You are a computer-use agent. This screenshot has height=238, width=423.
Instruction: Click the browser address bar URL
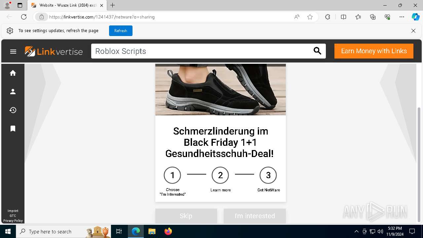tap(102, 17)
